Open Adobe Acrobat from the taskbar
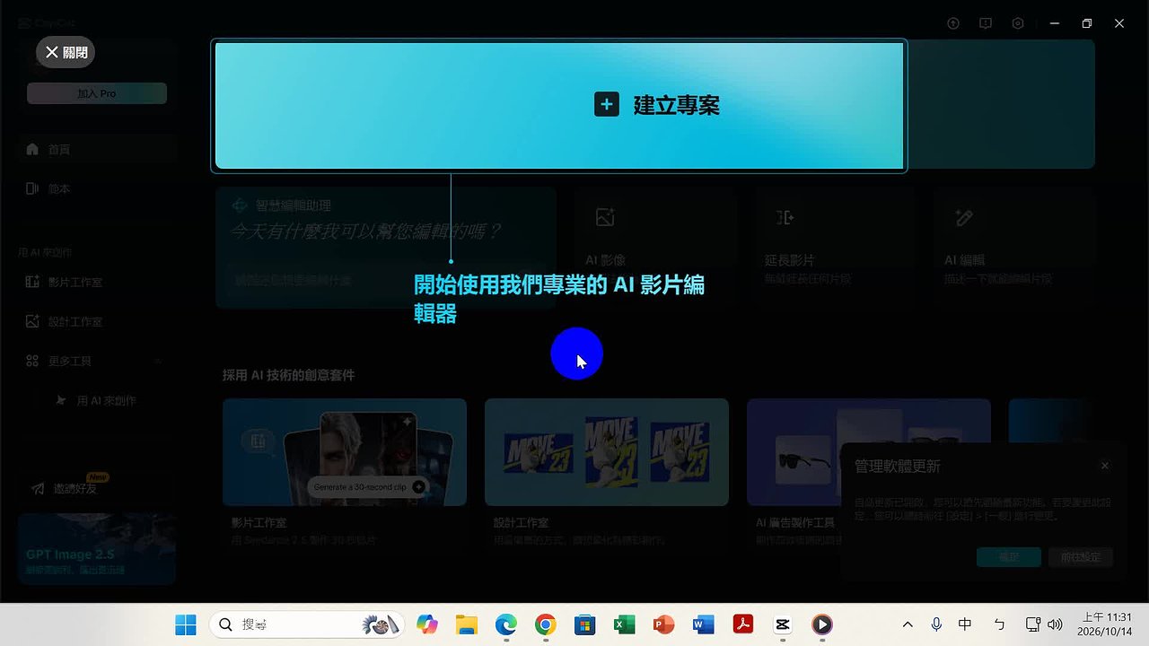The width and height of the screenshot is (1149, 646). point(742,624)
